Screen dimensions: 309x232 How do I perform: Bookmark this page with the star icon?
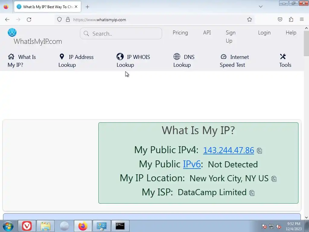(250, 20)
